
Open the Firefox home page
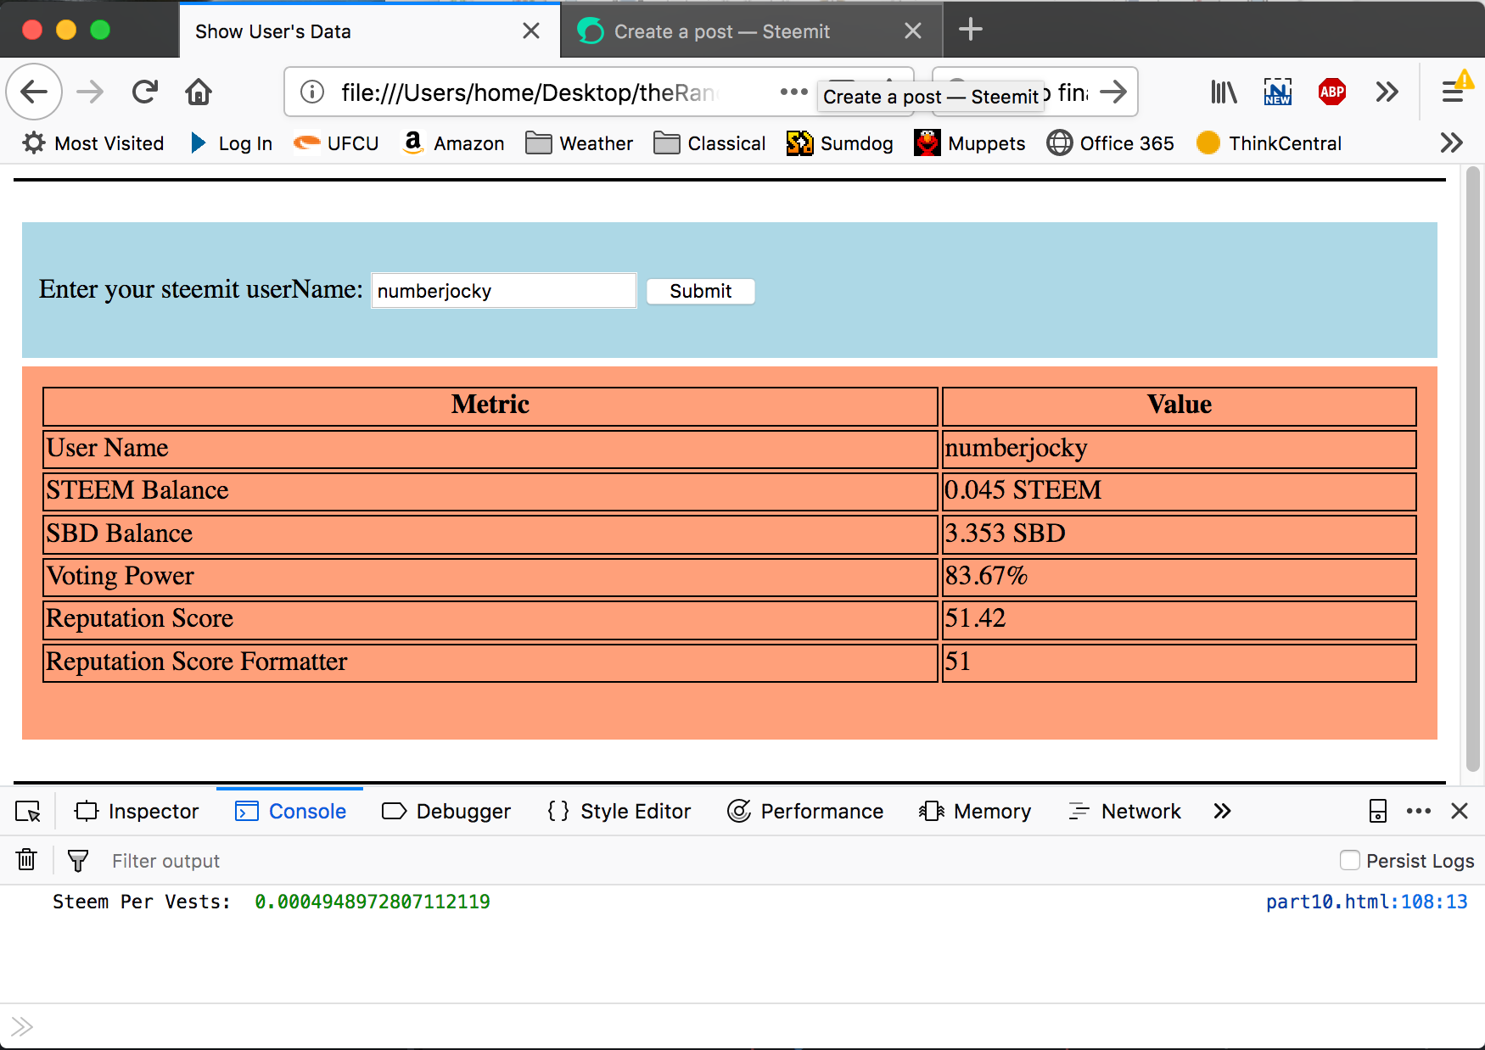(199, 92)
